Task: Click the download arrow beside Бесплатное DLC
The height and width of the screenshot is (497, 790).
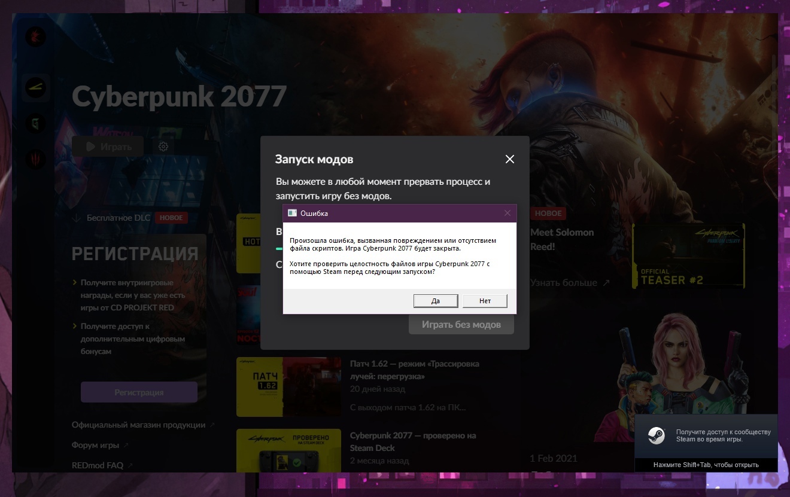Action: click(x=76, y=218)
